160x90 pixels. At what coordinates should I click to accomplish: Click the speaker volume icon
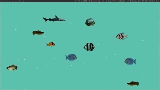pyautogui.click(x=125, y=1)
